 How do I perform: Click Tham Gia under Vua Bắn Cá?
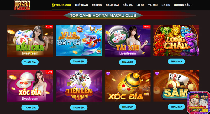click(79, 61)
